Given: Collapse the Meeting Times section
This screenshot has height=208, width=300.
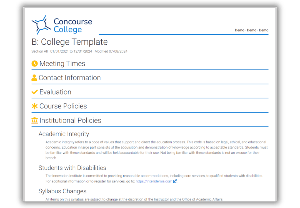Looking at the screenshot, I should 62,64.
